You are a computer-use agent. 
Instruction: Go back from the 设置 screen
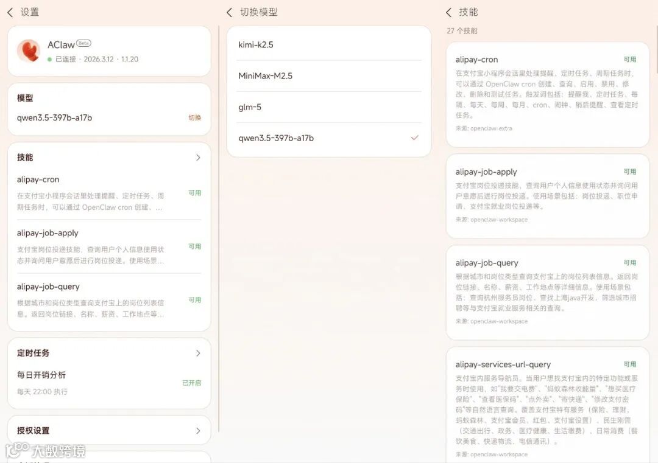(x=10, y=12)
